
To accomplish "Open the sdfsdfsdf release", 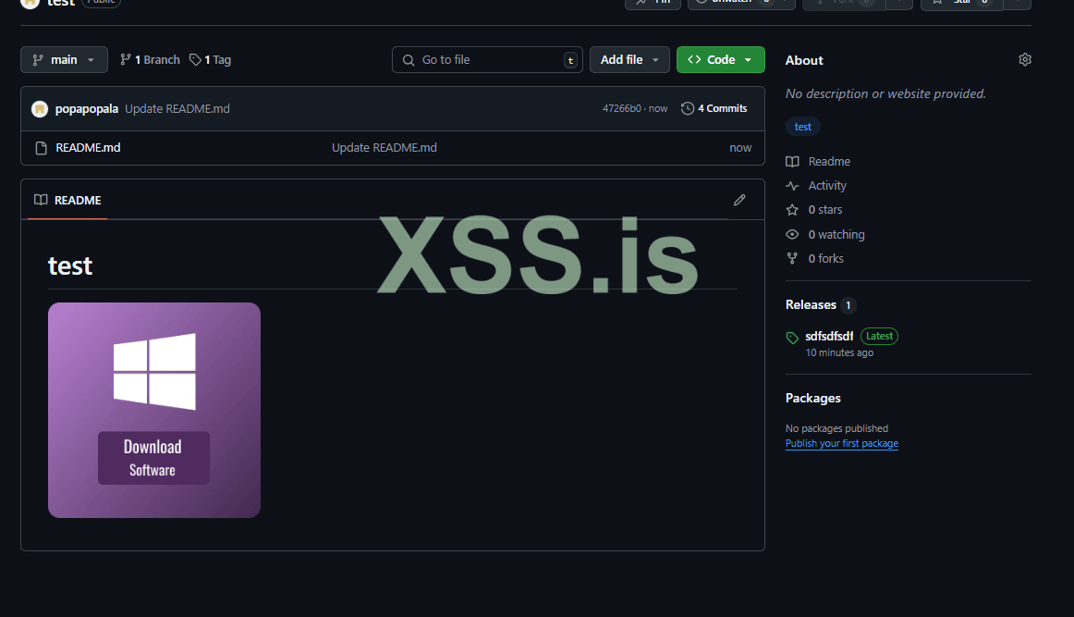I will (829, 336).
